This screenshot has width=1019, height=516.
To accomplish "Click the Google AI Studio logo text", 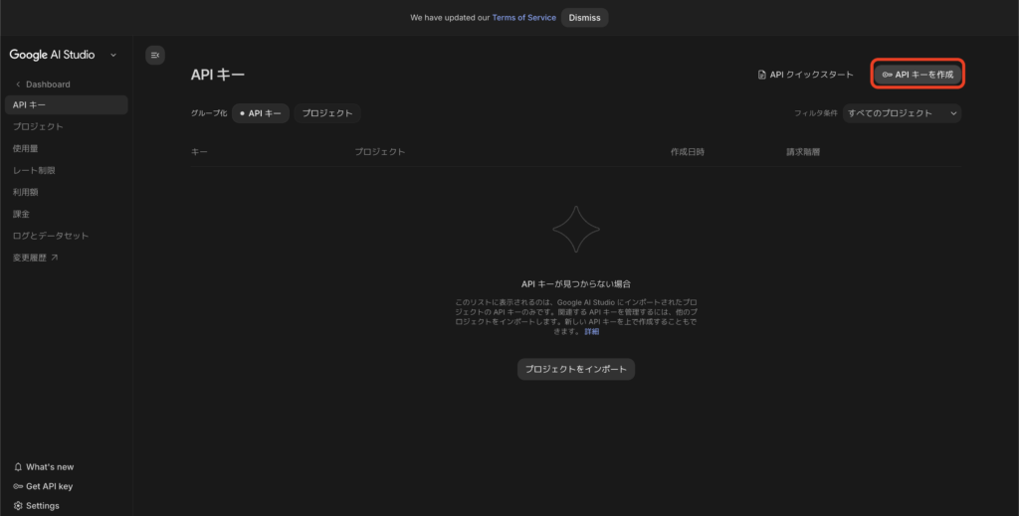I will [52, 55].
